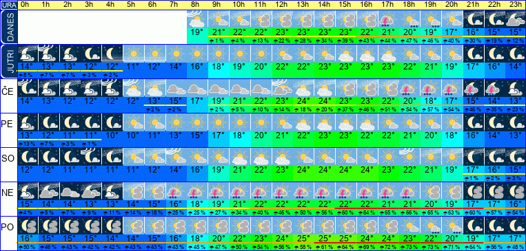Click the ČE 7h overcast cloud icon
The width and height of the screenshot is (526, 251).
176,88
